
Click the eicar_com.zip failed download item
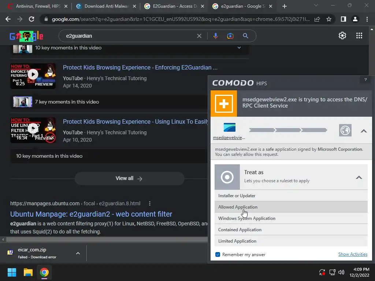coord(37,253)
